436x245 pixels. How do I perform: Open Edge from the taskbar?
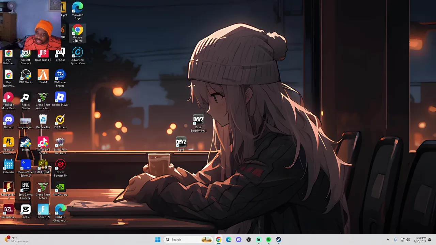[x=229, y=240]
